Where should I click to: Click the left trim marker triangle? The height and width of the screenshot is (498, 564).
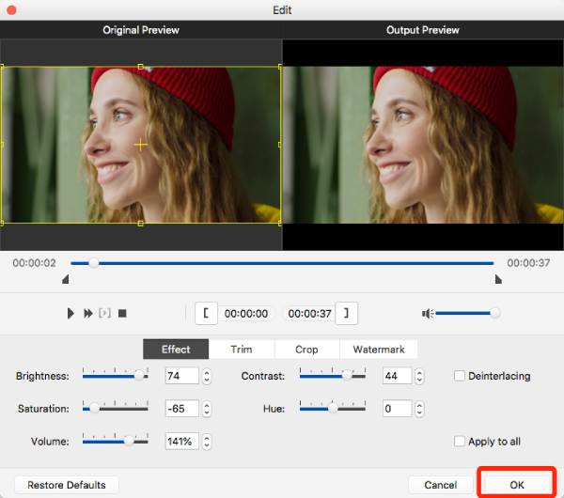point(66,279)
